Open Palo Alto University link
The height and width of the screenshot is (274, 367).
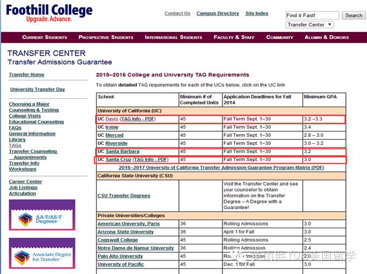click(x=120, y=256)
